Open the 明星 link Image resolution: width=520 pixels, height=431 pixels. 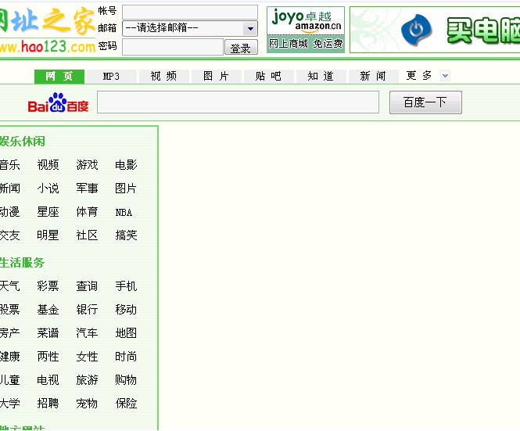point(48,235)
